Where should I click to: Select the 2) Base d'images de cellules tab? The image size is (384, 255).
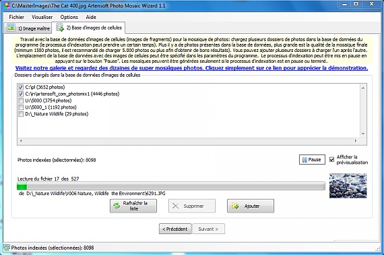[x=89, y=28]
